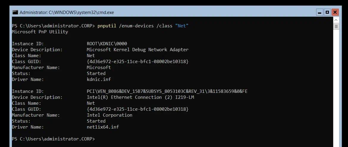This screenshot has width=348, height=147.
Task: Click the Intel Corporation manufacturer value
Action: pos(109,115)
